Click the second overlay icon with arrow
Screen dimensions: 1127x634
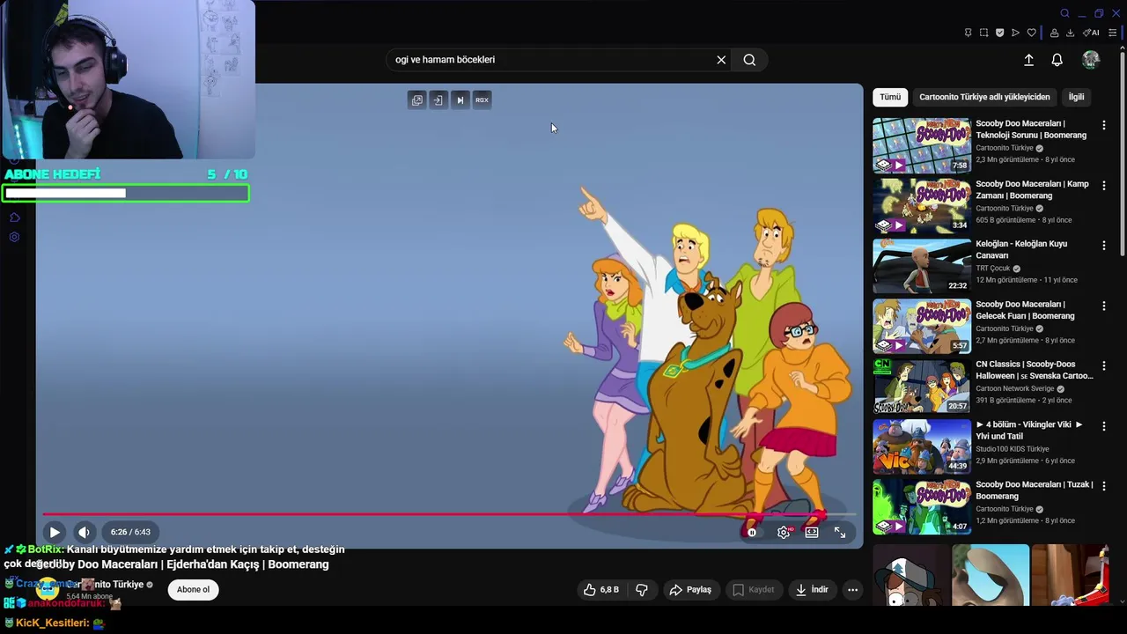[438, 100]
